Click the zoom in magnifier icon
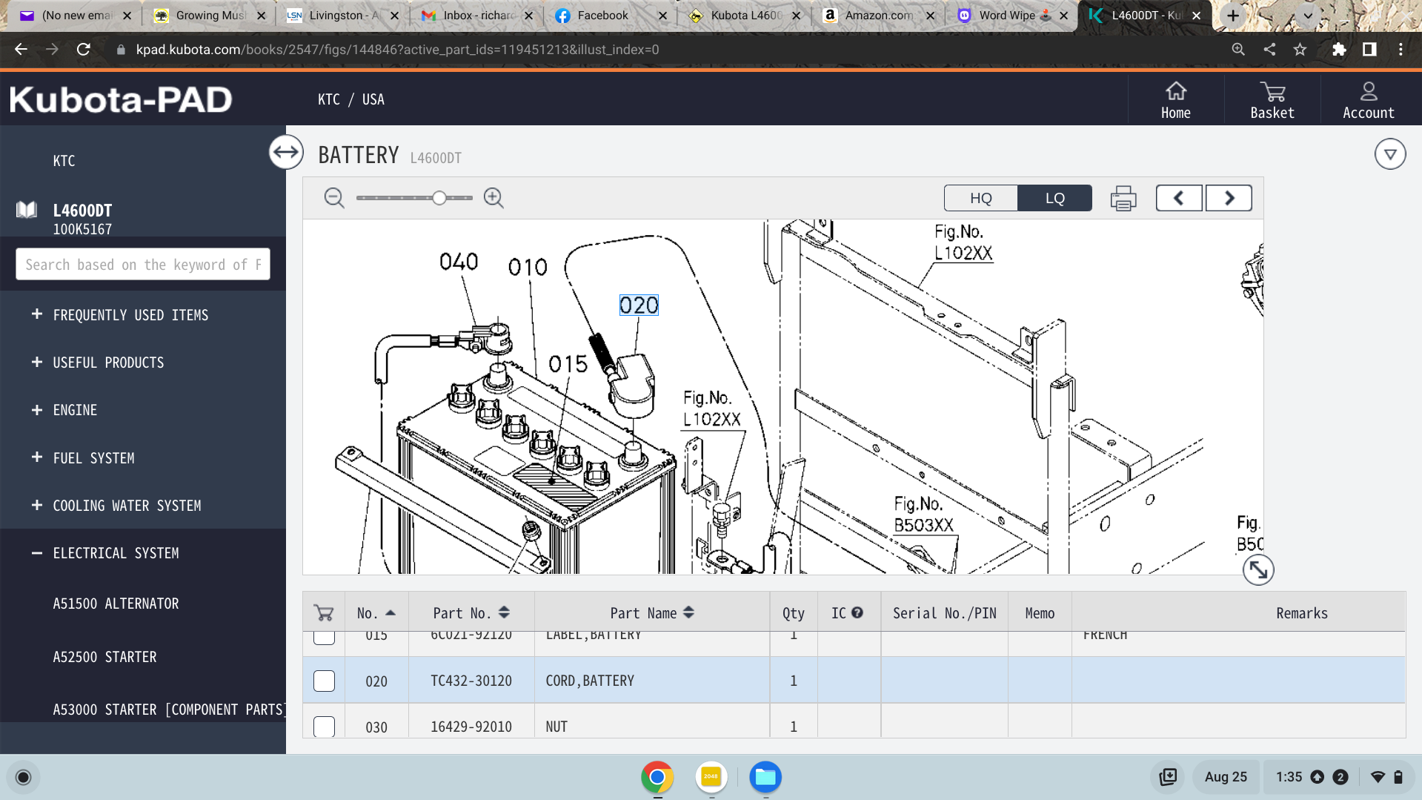 pos(494,198)
